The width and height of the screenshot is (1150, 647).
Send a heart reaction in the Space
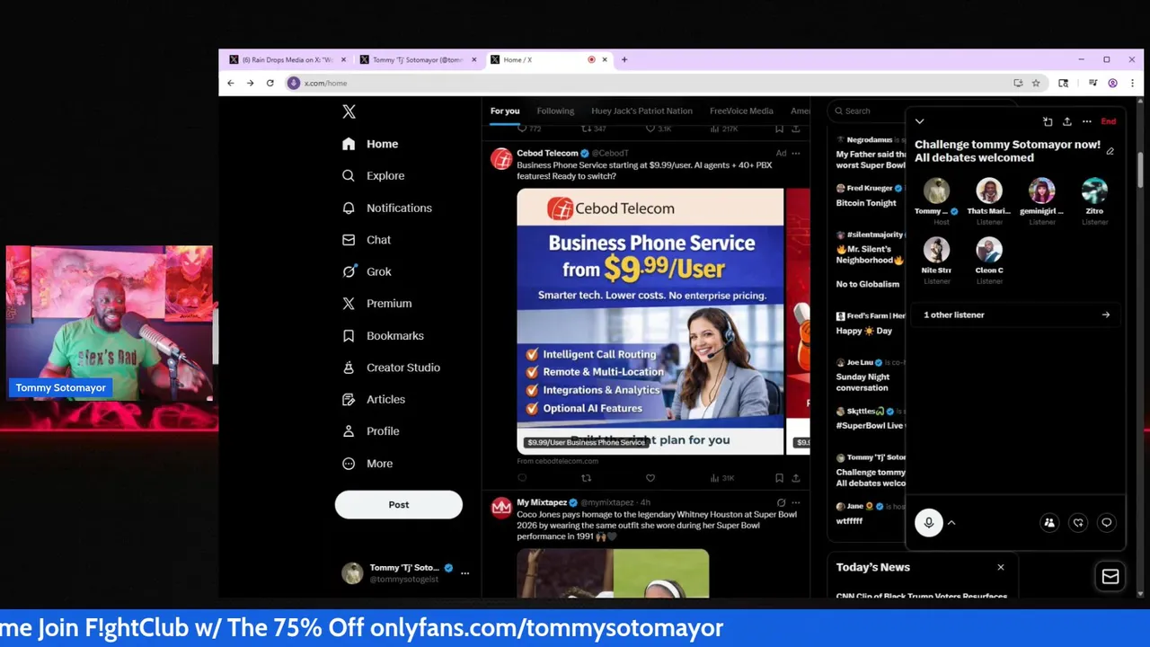point(1078,523)
